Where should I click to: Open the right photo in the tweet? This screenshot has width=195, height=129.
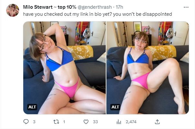148,68
